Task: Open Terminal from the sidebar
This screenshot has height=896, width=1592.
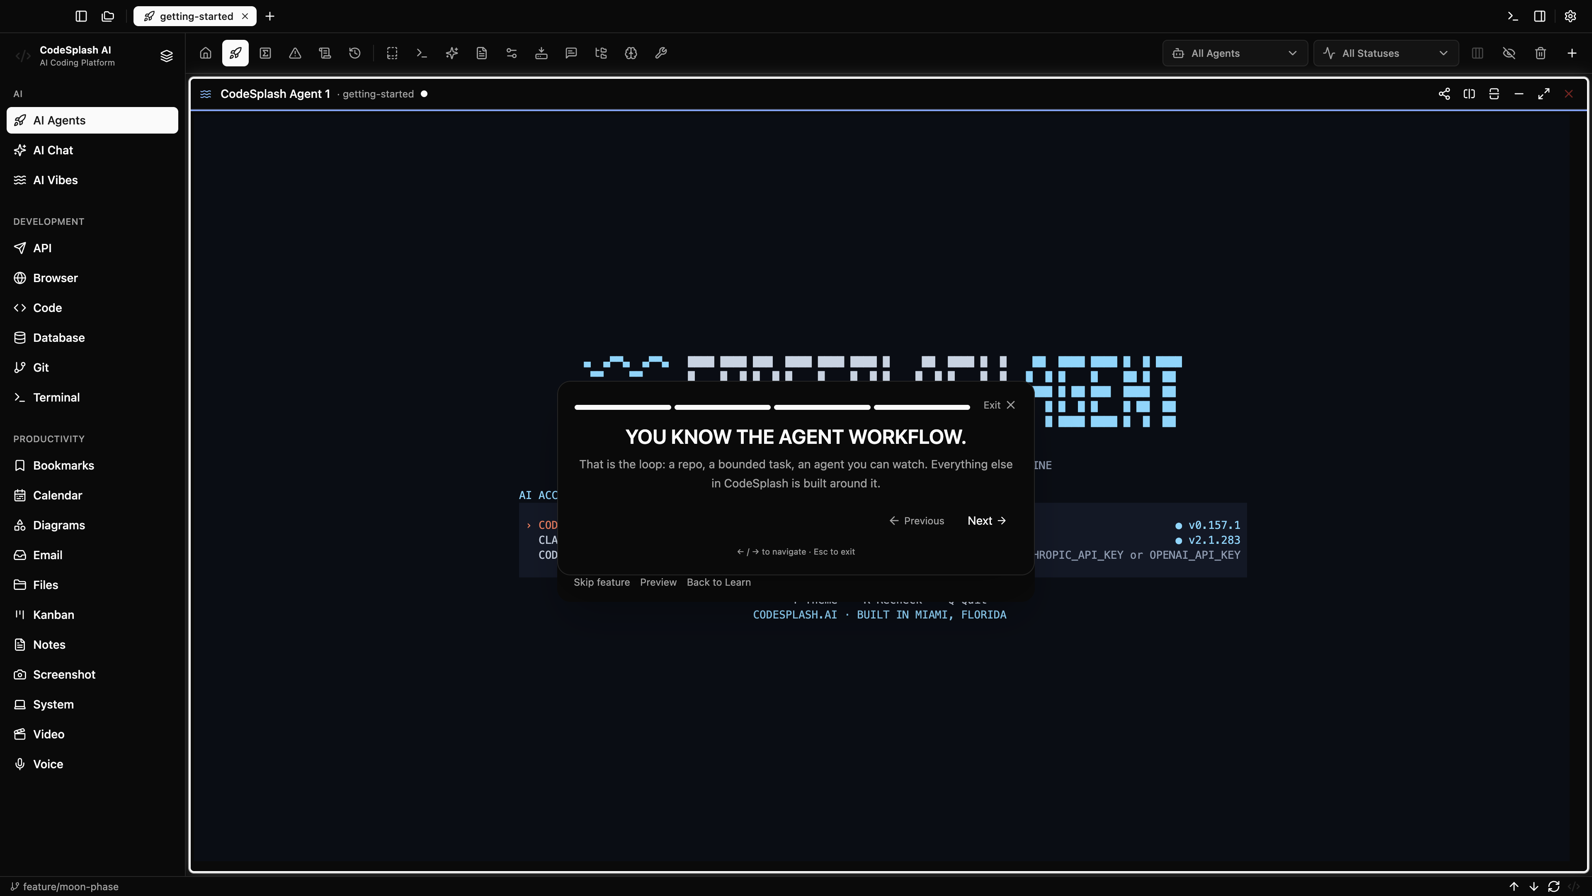Action: pos(93,397)
